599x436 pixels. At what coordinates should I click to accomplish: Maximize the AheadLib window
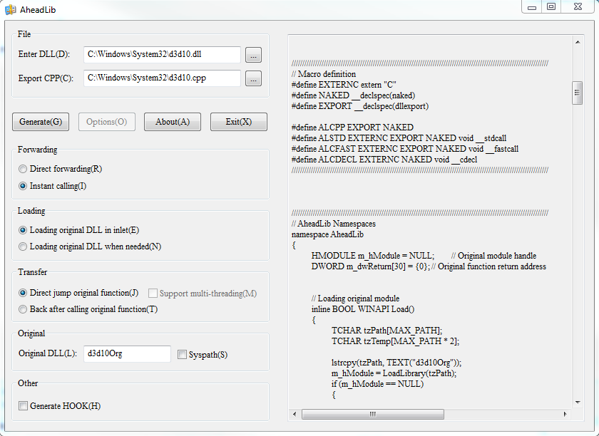pos(551,7)
